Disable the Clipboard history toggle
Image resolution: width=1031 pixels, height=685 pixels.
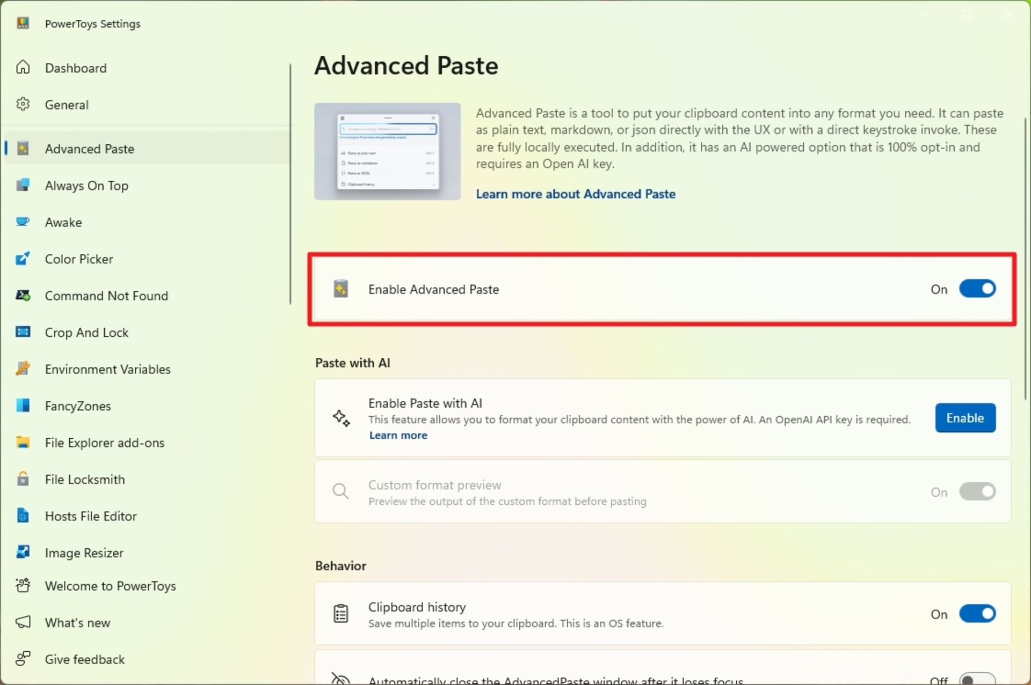(977, 613)
